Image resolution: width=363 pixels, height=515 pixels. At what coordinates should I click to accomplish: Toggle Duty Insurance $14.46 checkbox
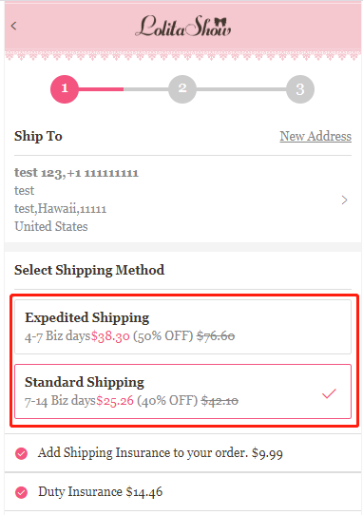pos(21,492)
